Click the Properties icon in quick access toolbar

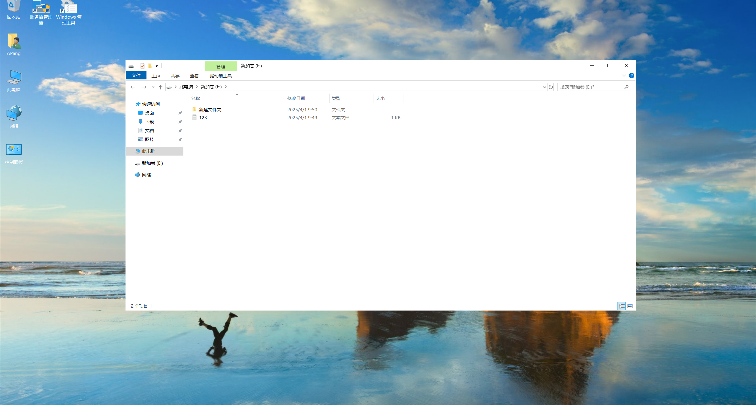pos(142,66)
